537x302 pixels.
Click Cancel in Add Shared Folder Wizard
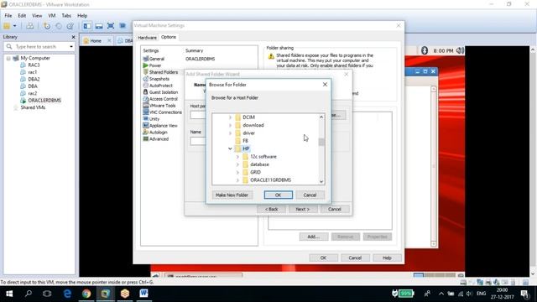[x=334, y=209]
